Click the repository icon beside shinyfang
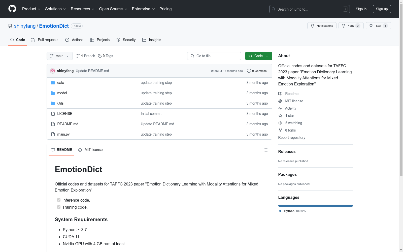The image size is (403, 252). tap(10, 26)
